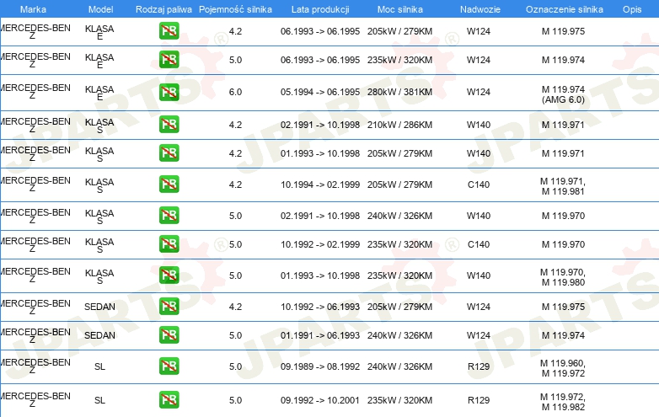The width and height of the screenshot is (659, 417).
Task: Select the W124 body cell in the SEDAN 5.0 row
Action: [x=479, y=335]
